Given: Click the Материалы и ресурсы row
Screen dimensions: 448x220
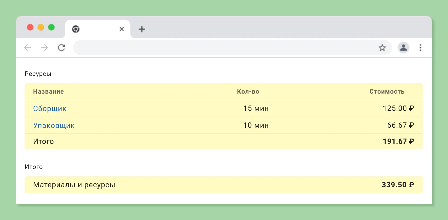Looking at the screenshot, I should click(x=224, y=185).
